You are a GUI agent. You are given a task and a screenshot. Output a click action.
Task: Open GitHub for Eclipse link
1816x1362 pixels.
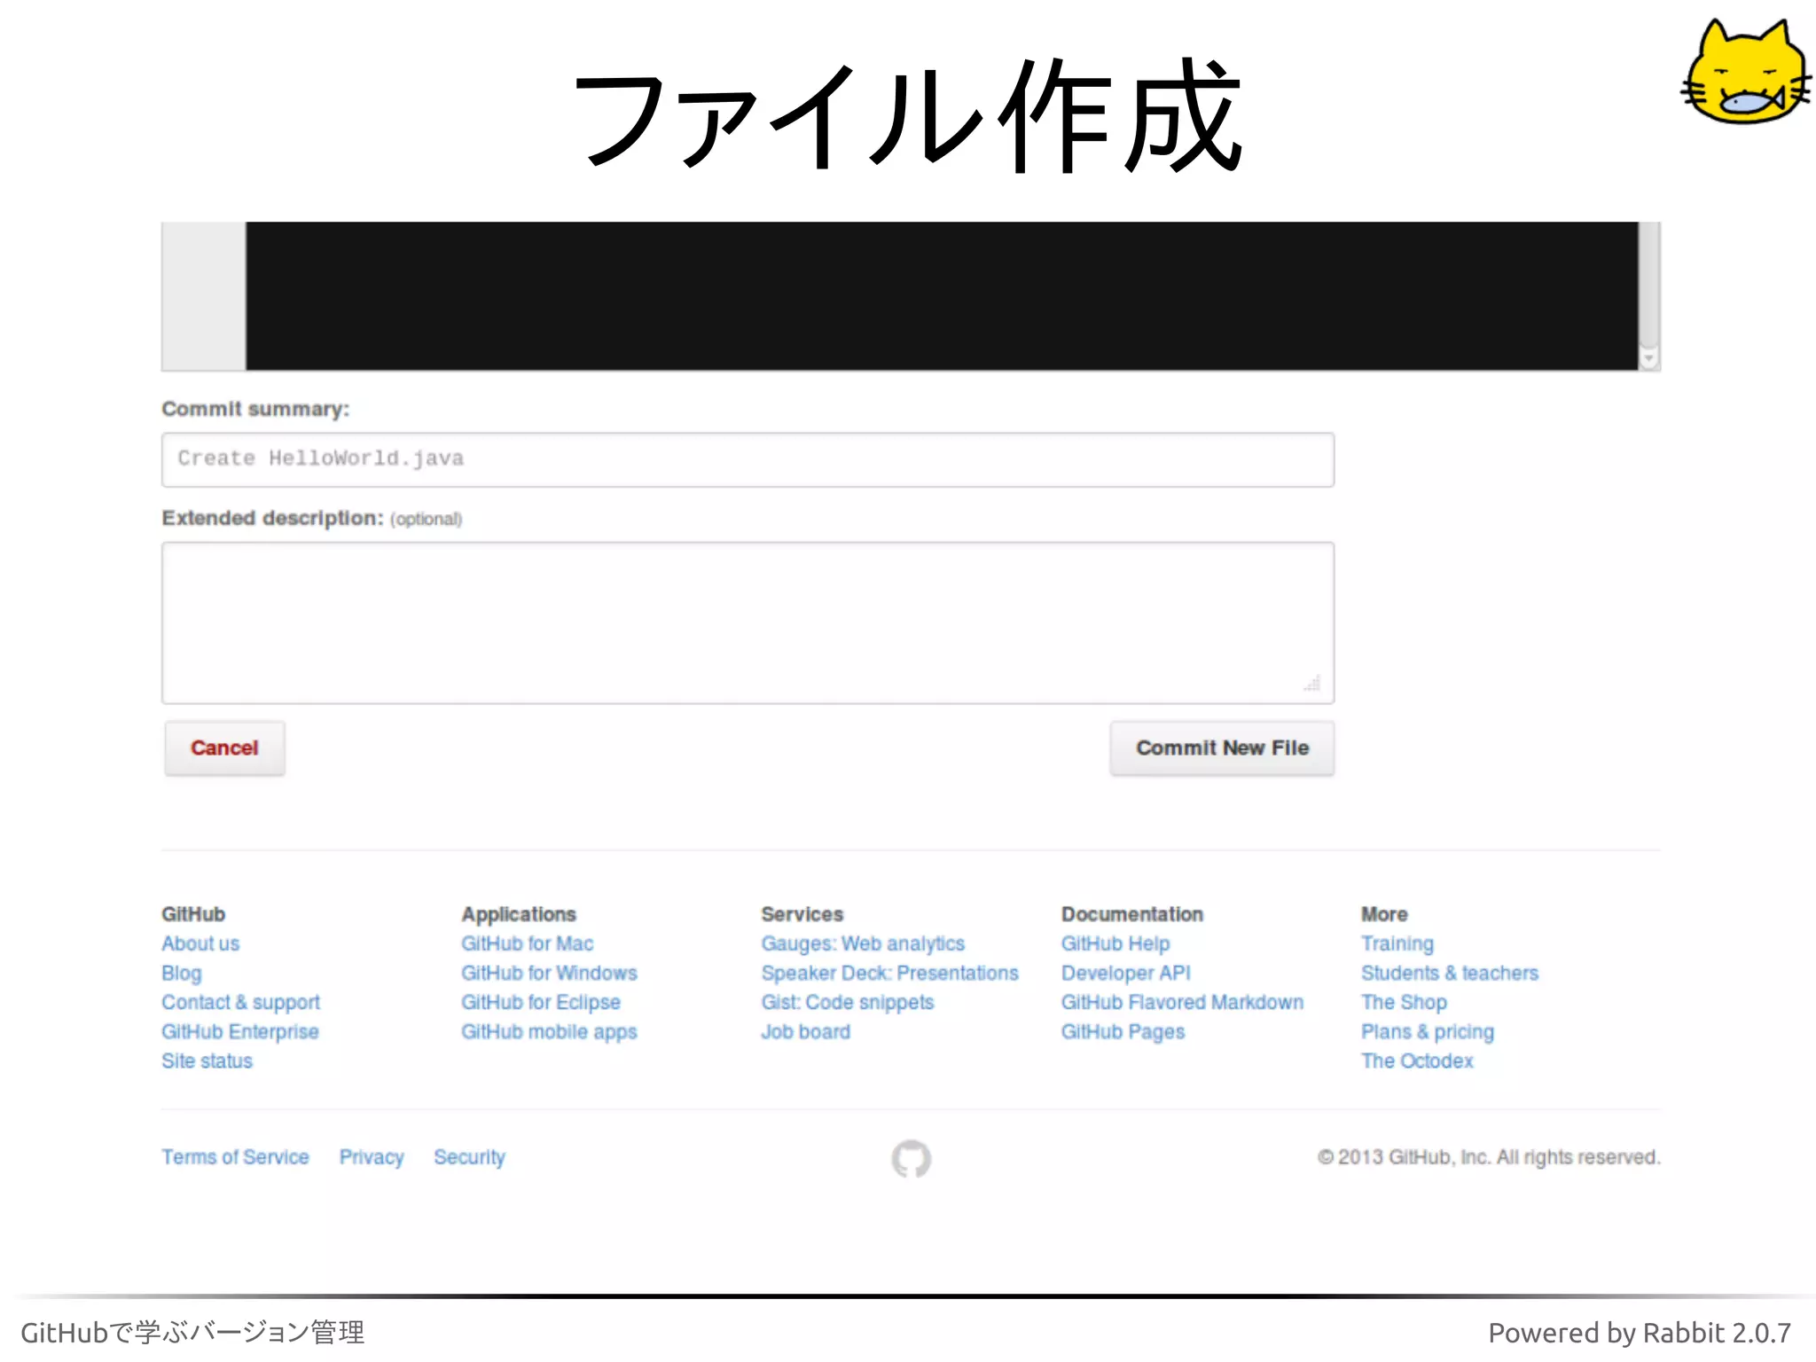540,1002
